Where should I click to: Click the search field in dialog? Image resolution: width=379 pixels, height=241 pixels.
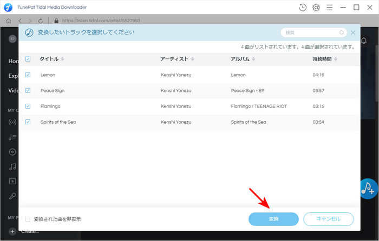click(313, 32)
